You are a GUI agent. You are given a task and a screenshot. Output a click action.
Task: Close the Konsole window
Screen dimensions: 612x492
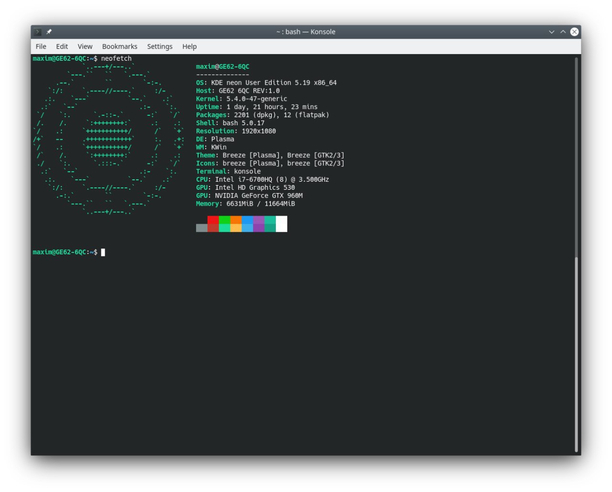574,32
